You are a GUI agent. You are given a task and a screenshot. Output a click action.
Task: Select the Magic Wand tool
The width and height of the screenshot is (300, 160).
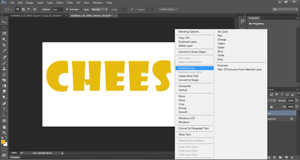(x=4, y=40)
